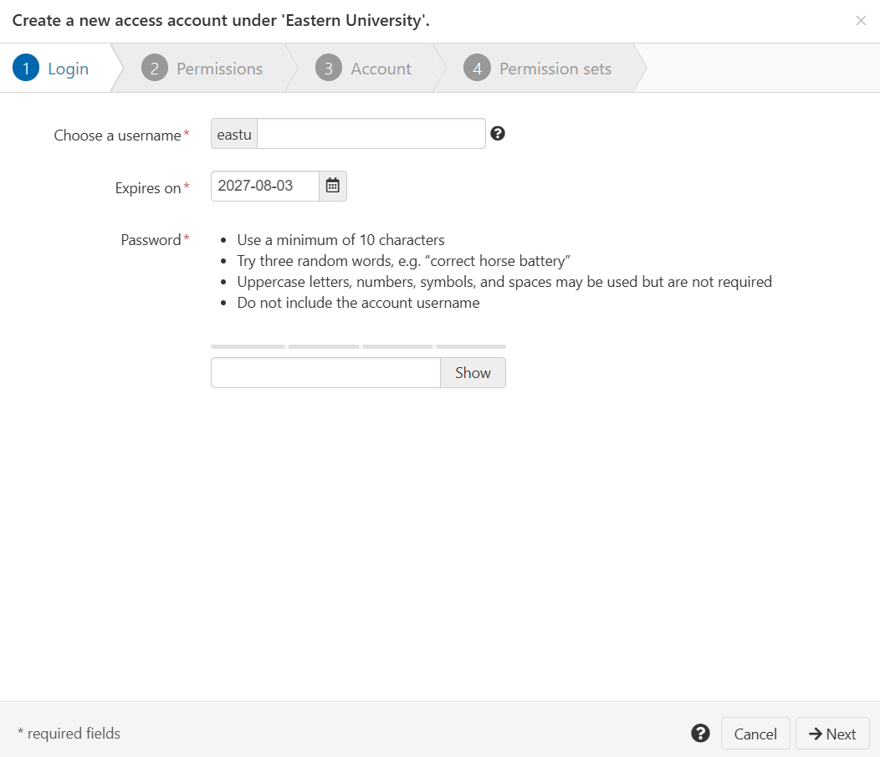Click the 'Try three random words' hint
Screen dimensions: 880x757
pyautogui.click(x=403, y=261)
